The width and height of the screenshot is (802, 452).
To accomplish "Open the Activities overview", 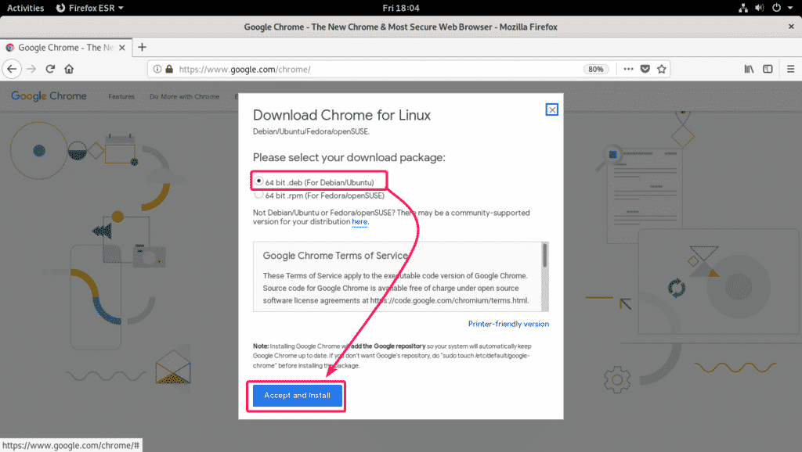I will [25, 8].
